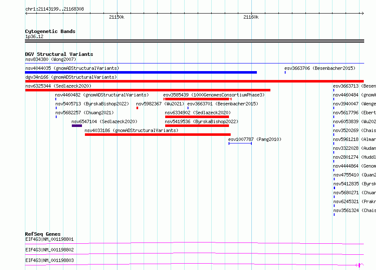This screenshot has width=376, height=270.
Task: Select the nsv6325344 Sedlazeck2020 label
Action: 58,86
